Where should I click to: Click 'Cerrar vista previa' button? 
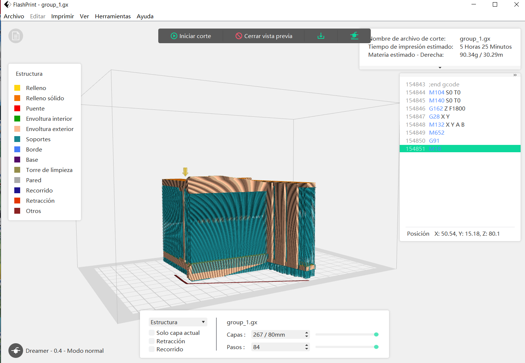264,36
